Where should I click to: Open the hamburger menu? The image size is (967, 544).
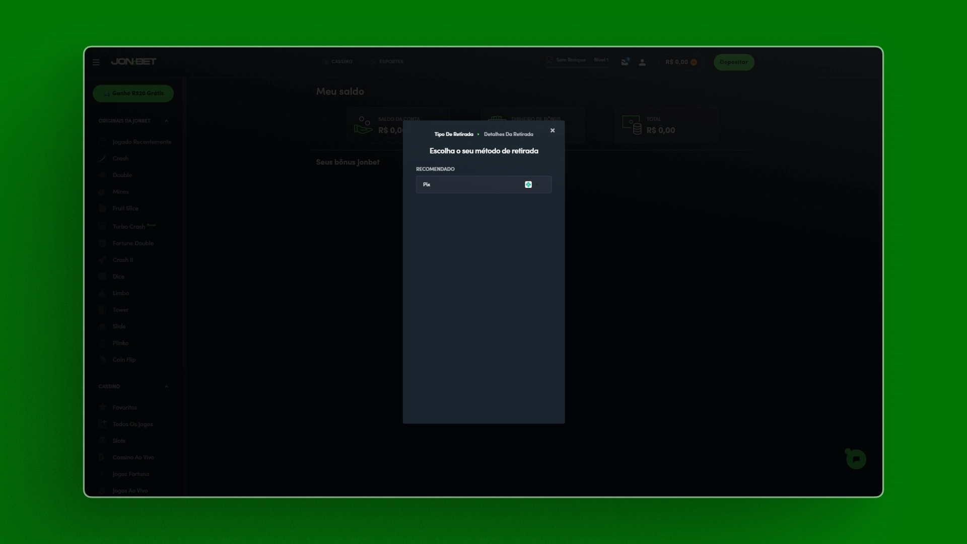[x=96, y=62]
